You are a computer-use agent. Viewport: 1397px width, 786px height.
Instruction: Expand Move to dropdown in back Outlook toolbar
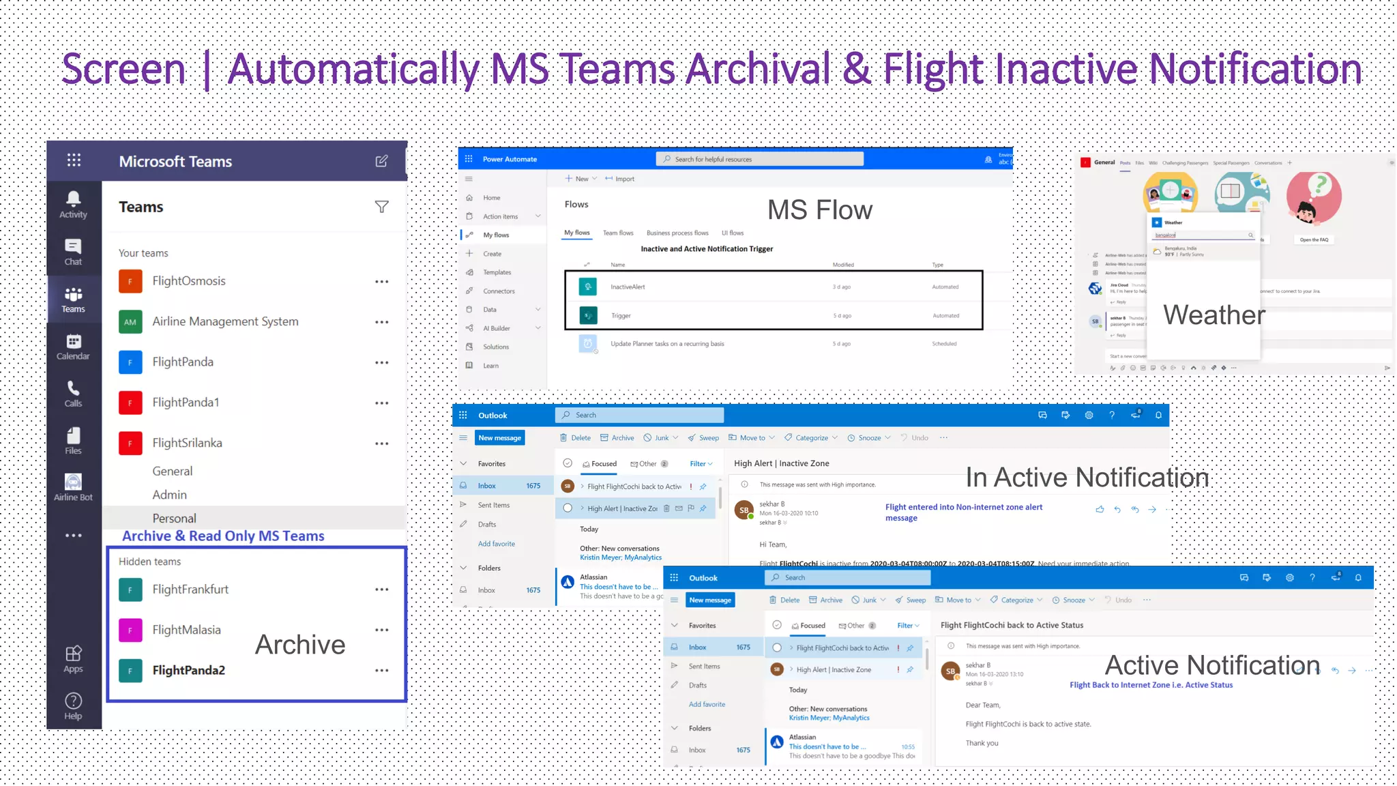(x=772, y=438)
